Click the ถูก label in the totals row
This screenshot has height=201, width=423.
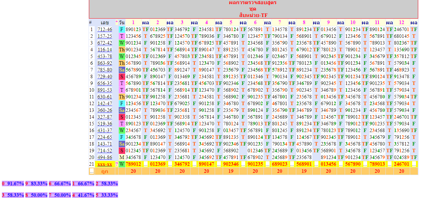tap(105, 171)
